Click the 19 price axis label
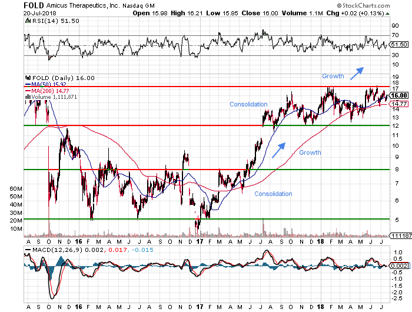Viewport: 412px width, 312px height. coord(395,77)
